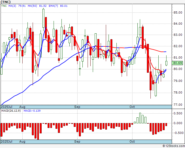Screen dimensions: 185x148
Task: Click the Oct label on price chart axis
Action: pyautogui.click(x=132, y=107)
